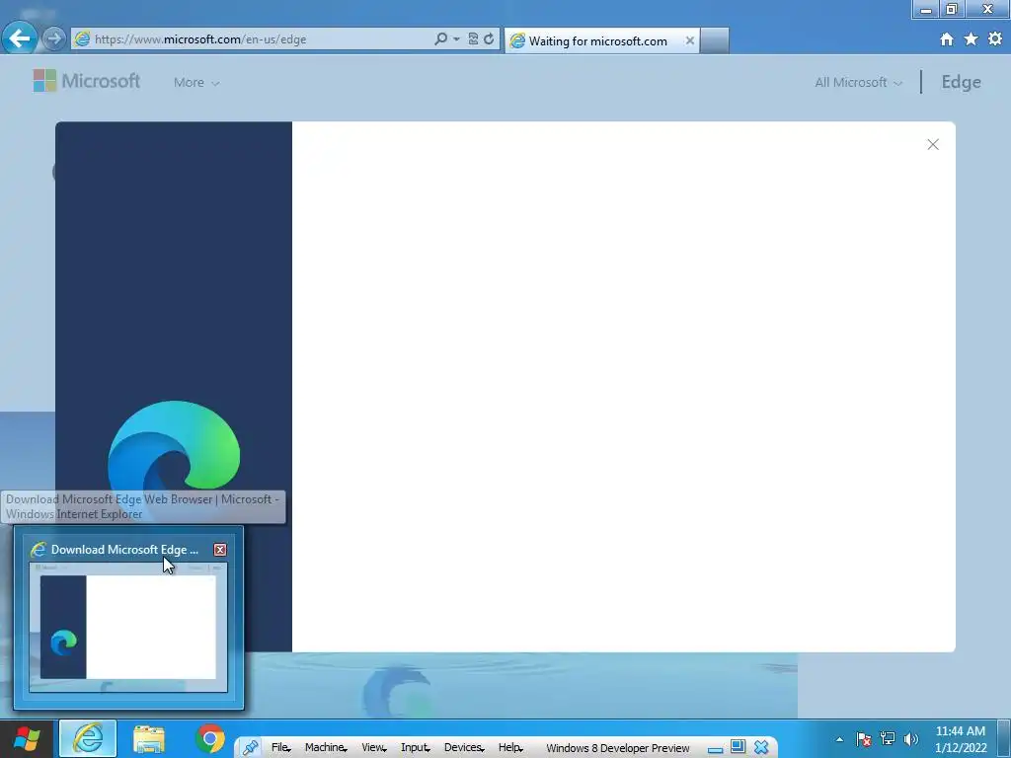Restore down the Internet Explorer window
The height and width of the screenshot is (758, 1011).
tap(951, 9)
